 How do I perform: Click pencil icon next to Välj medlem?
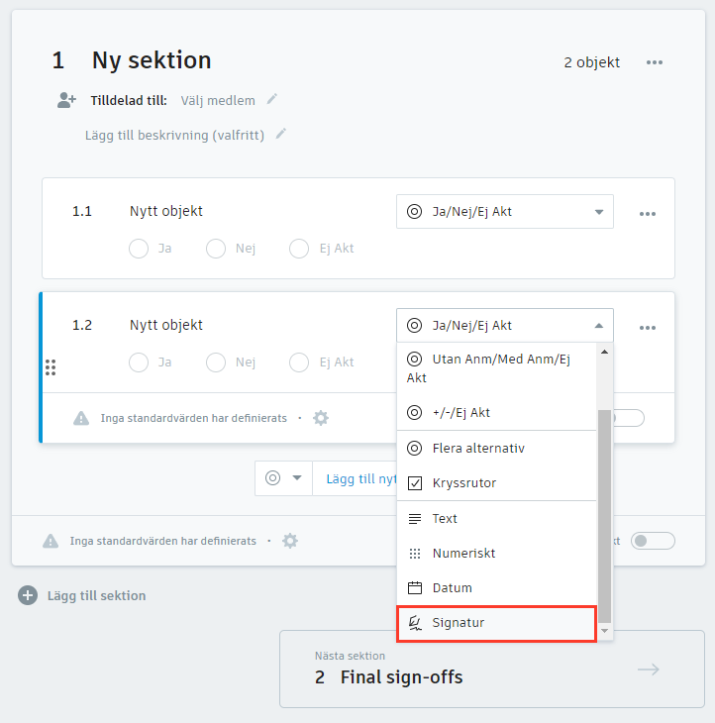(272, 99)
